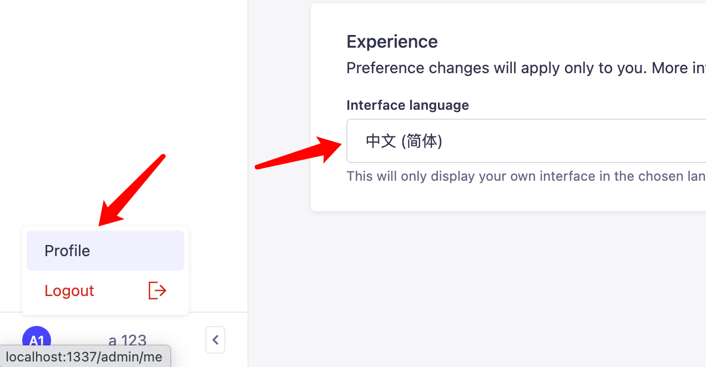Viewport: 706px width, 367px height.
Task: Select Logout from the user popup menu
Action: pyautogui.click(x=105, y=290)
